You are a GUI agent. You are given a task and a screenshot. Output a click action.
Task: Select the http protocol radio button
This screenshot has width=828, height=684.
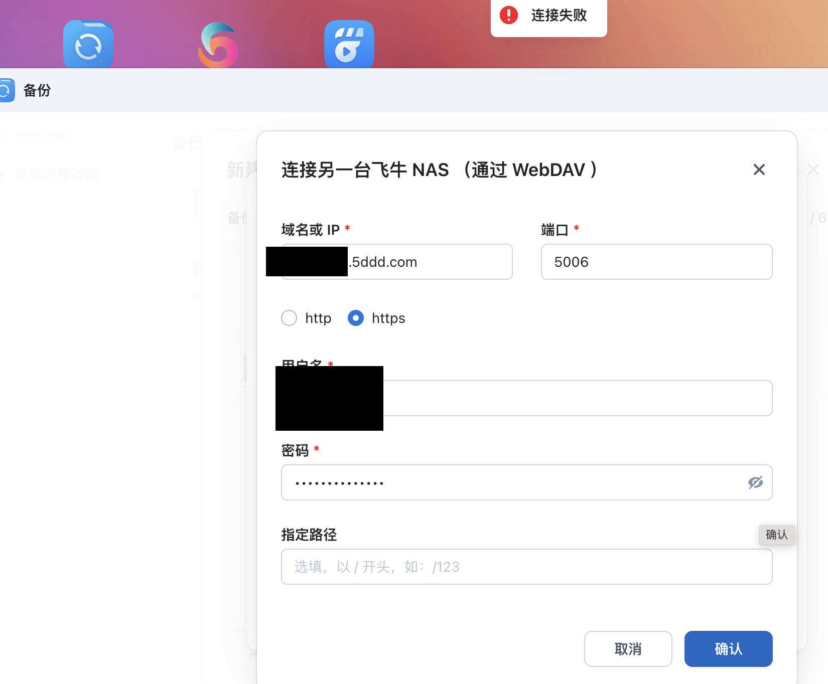[x=289, y=318]
